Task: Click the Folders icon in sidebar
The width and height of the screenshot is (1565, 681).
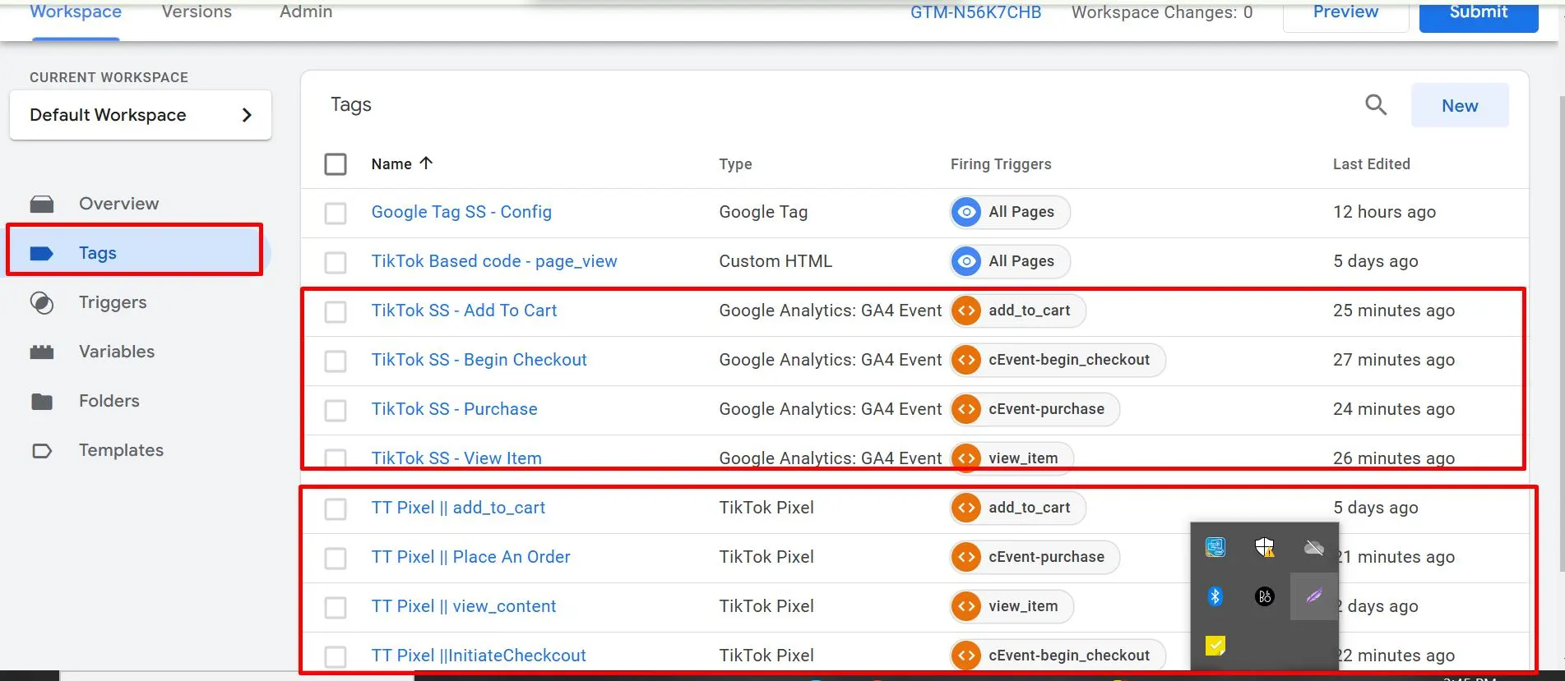Action: tap(42, 401)
